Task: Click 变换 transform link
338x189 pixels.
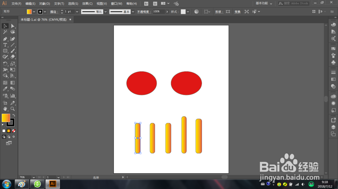Action: 237,12
